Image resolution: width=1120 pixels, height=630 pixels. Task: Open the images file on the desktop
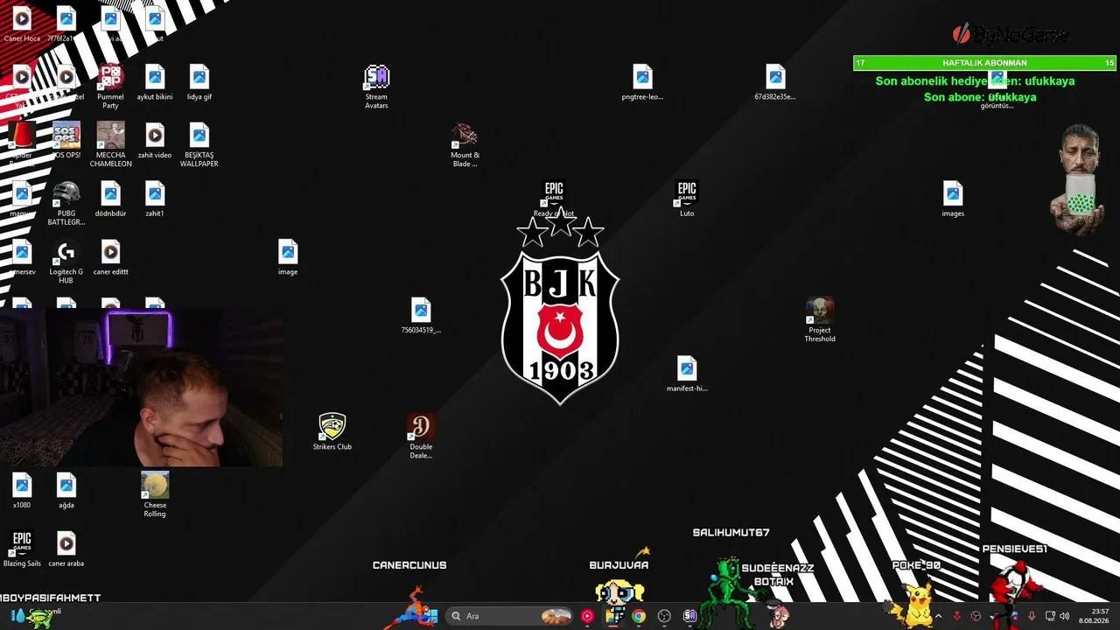[x=953, y=199]
